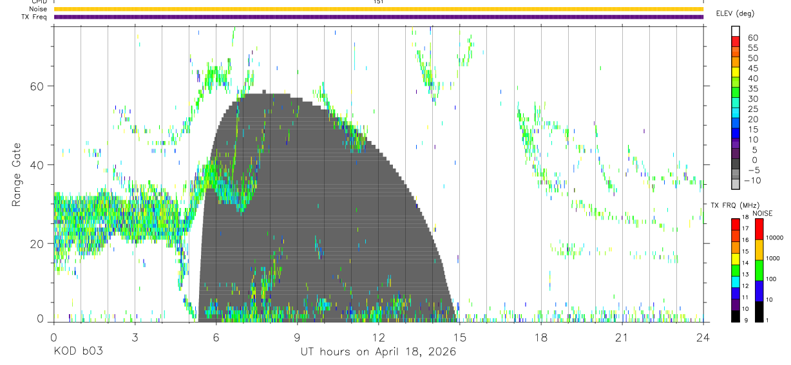Image resolution: width=791 pixels, height=365 pixels.
Task: Choose the cyan 12–13 MHz TX FRQ swatch
Action: tap(736, 281)
